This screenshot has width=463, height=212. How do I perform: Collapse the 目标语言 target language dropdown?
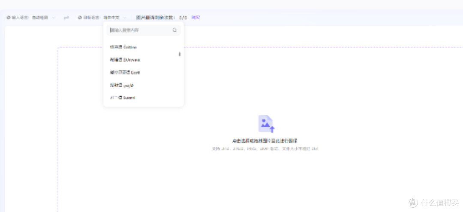pos(115,18)
